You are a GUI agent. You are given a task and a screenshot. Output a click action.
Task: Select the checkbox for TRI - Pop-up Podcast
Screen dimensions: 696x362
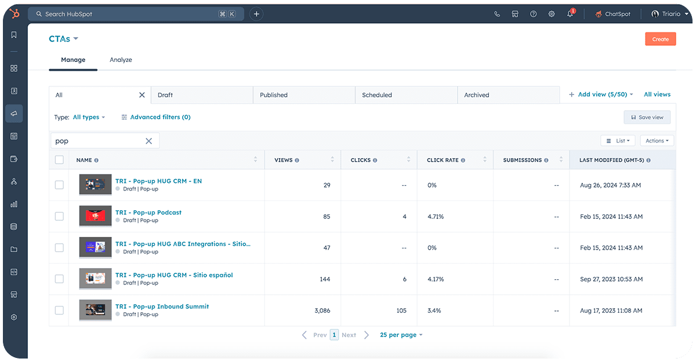(59, 216)
